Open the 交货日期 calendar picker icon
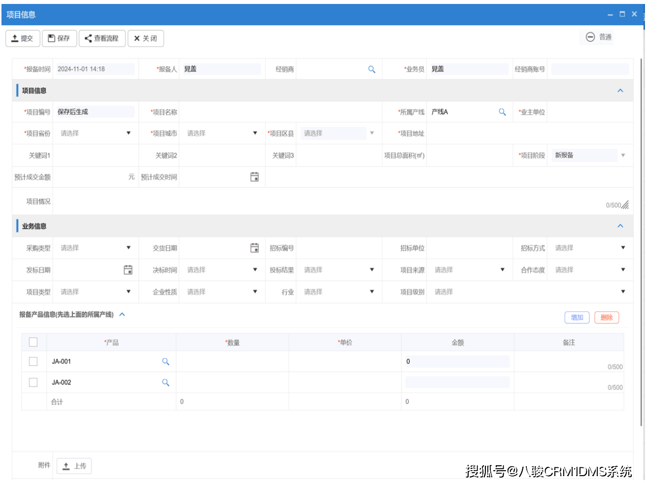The image size is (647, 485). pos(254,248)
